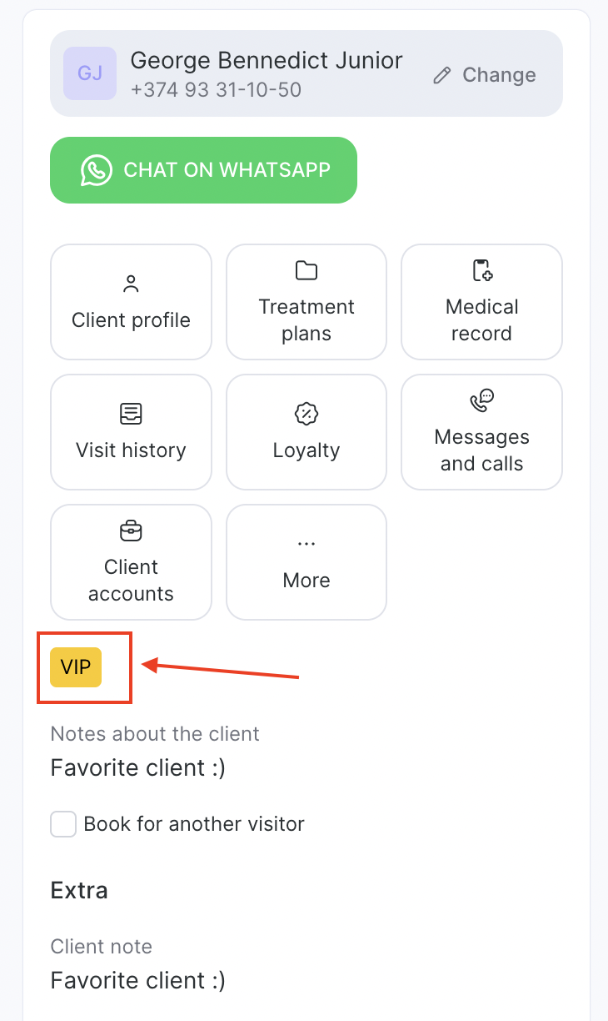Open the Messages and calls icon tile
The image size is (608, 1021).
pyautogui.click(x=481, y=400)
